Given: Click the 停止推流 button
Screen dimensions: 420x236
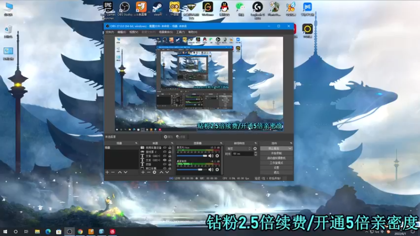Looking at the screenshot, I should click(x=274, y=148).
